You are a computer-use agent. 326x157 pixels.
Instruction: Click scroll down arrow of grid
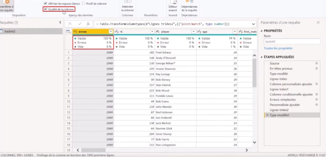click(x=254, y=142)
